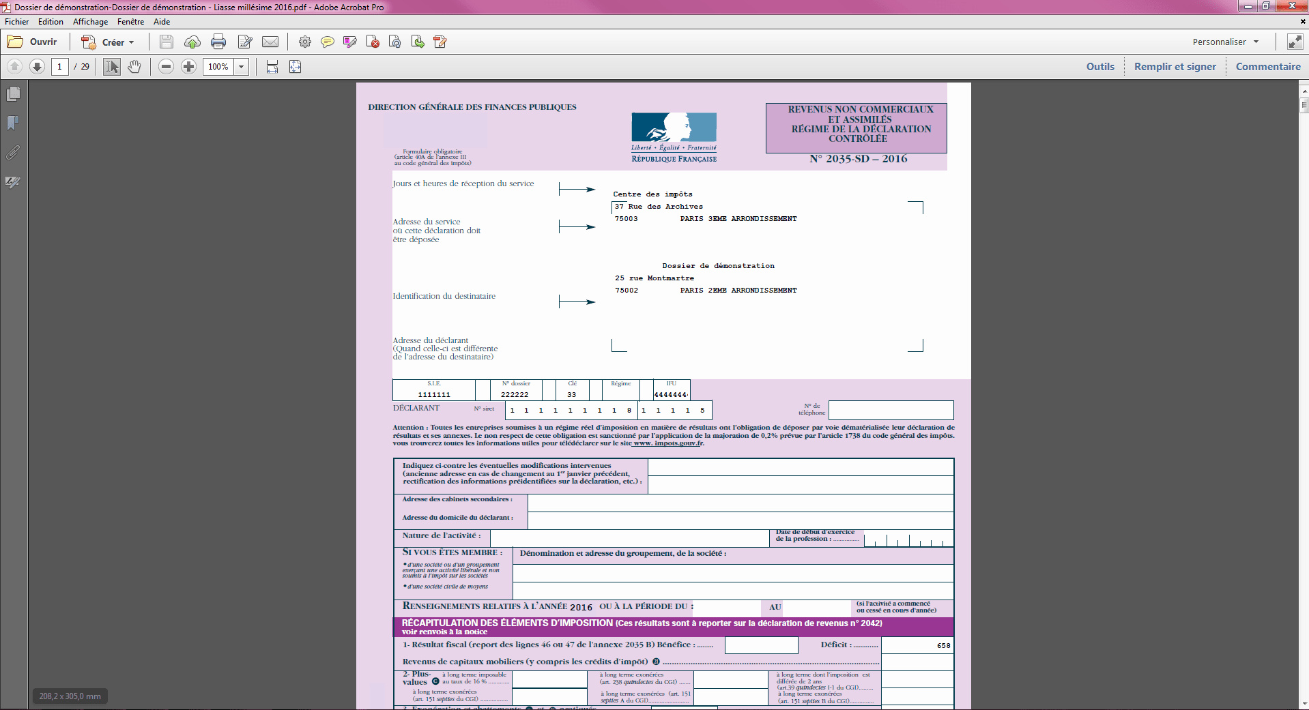The width and height of the screenshot is (1309, 710).
Task: Expand the zoom percentage dropdown
Action: point(242,67)
